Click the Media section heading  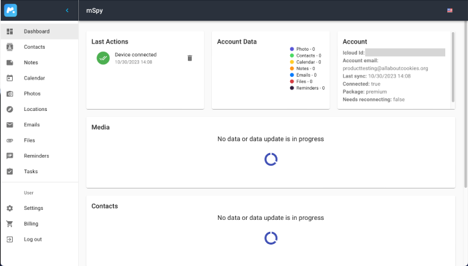pyautogui.click(x=100, y=128)
